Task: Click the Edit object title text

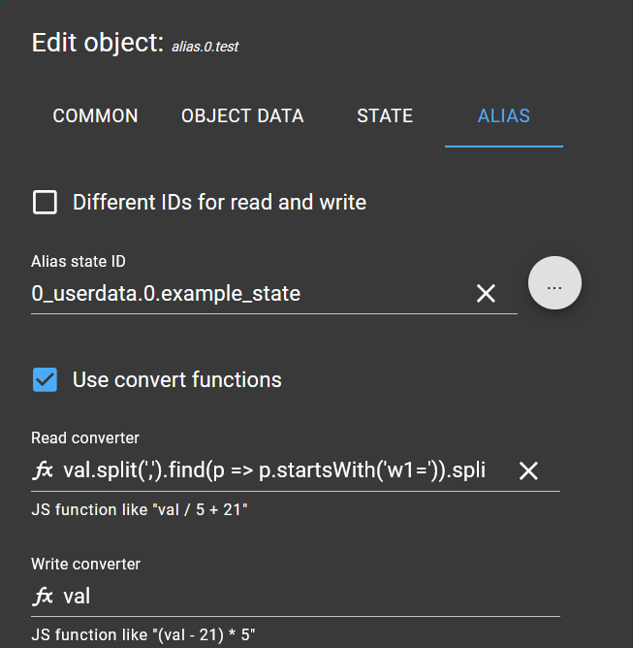Action: pos(98,43)
